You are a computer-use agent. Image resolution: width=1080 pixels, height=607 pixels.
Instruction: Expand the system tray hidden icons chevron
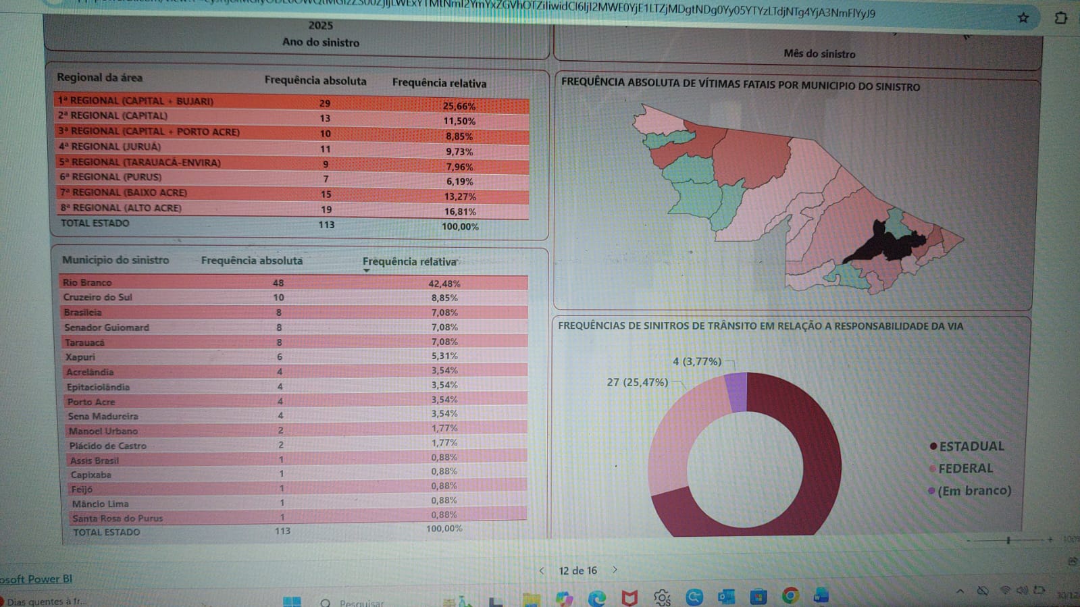(x=960, y=591)
